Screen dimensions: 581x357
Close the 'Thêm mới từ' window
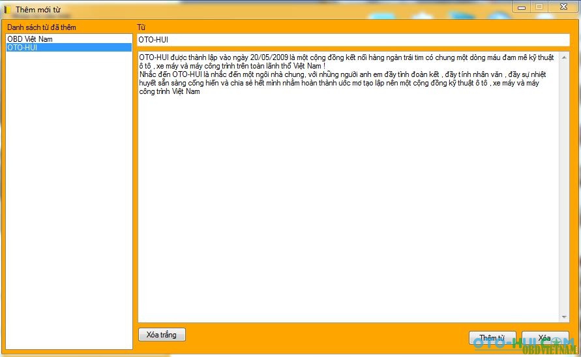coord(563,7)
